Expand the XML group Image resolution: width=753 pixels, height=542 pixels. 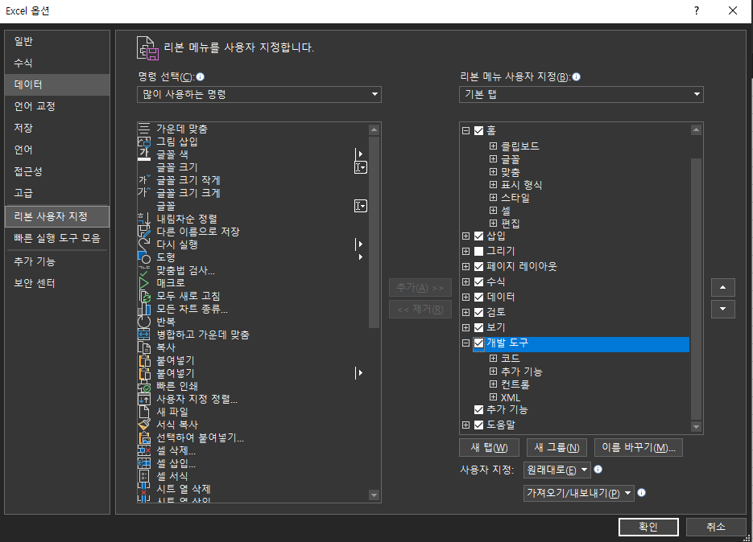click(493, 397)
